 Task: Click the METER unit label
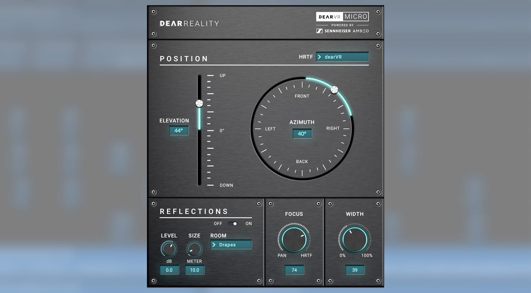[194, 261]
